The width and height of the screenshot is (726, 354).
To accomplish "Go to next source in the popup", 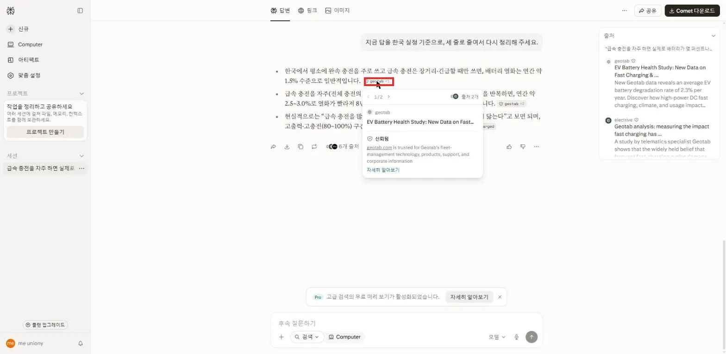I will pyautogui.click(x=388, y=97).
